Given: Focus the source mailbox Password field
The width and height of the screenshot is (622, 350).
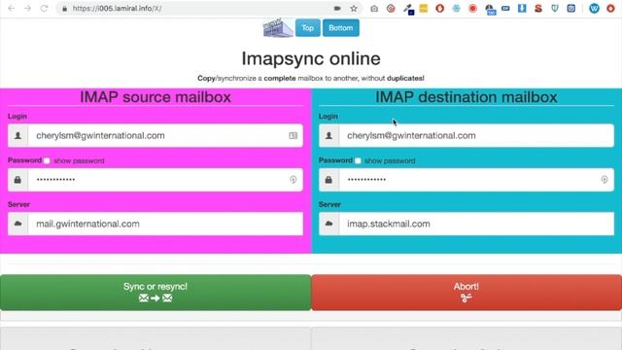Looking at the screenshot, I should point(165,180).
